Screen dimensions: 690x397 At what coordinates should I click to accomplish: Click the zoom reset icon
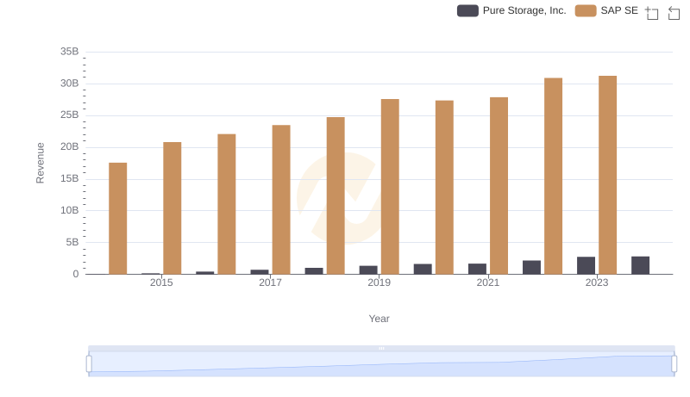674,13
